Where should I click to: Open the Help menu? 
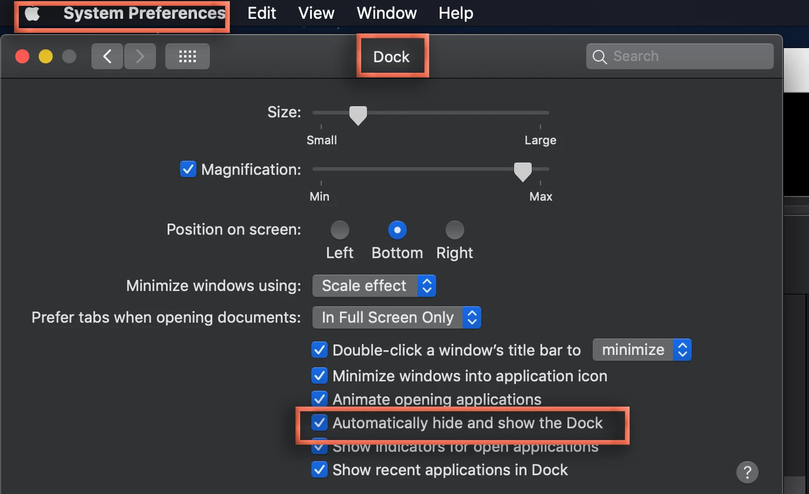pyautogui.click(x=456, y=13)
